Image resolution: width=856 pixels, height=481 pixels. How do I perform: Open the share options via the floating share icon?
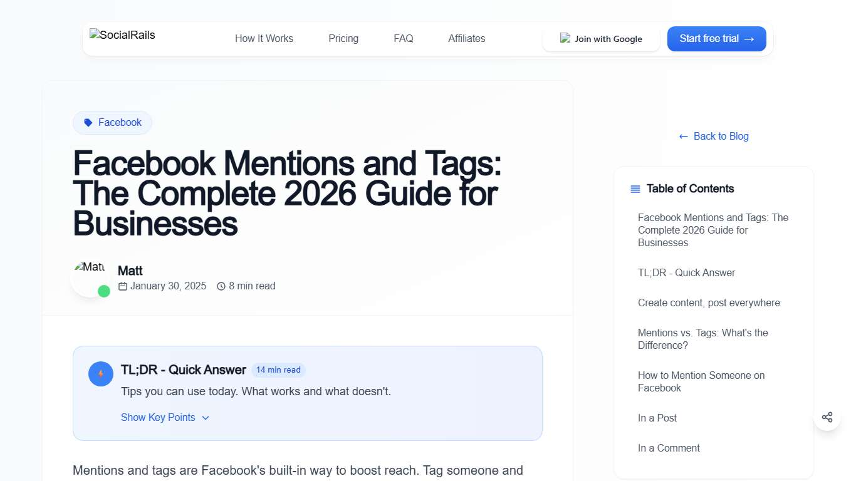827,416
